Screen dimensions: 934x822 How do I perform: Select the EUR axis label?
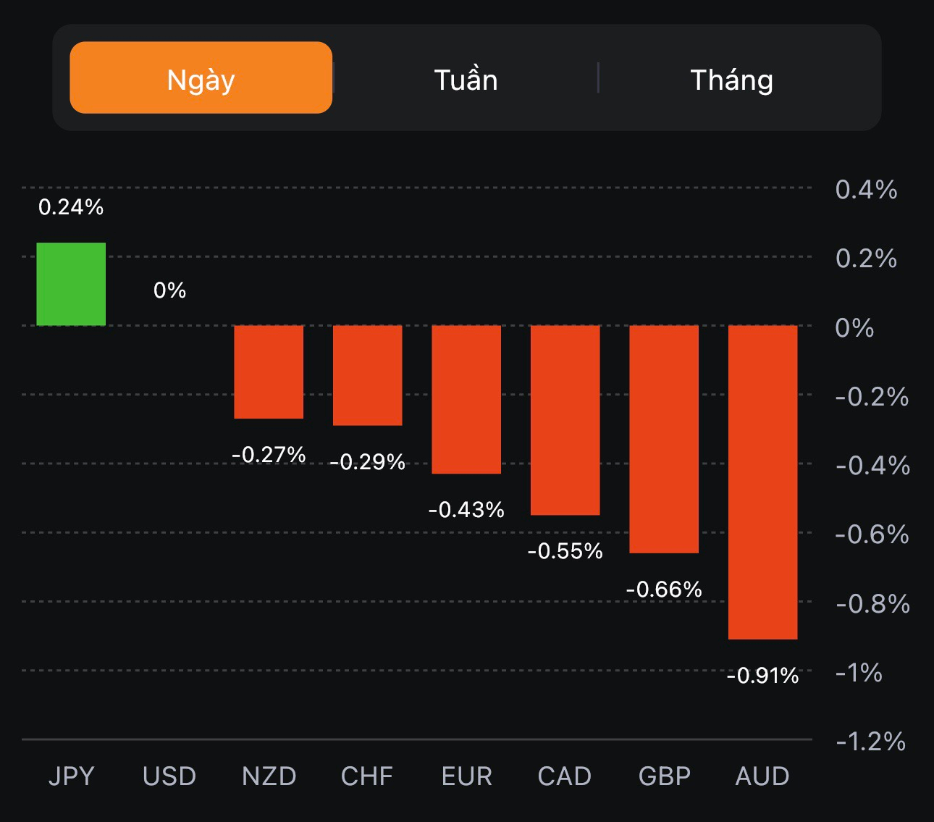[x=466, y=776]
